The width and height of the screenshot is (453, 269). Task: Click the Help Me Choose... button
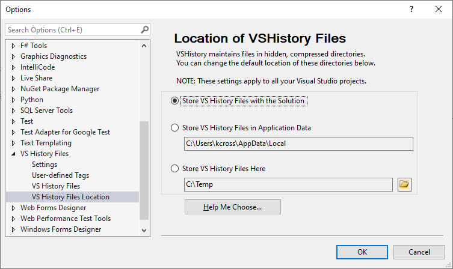[x=233, y=207]
